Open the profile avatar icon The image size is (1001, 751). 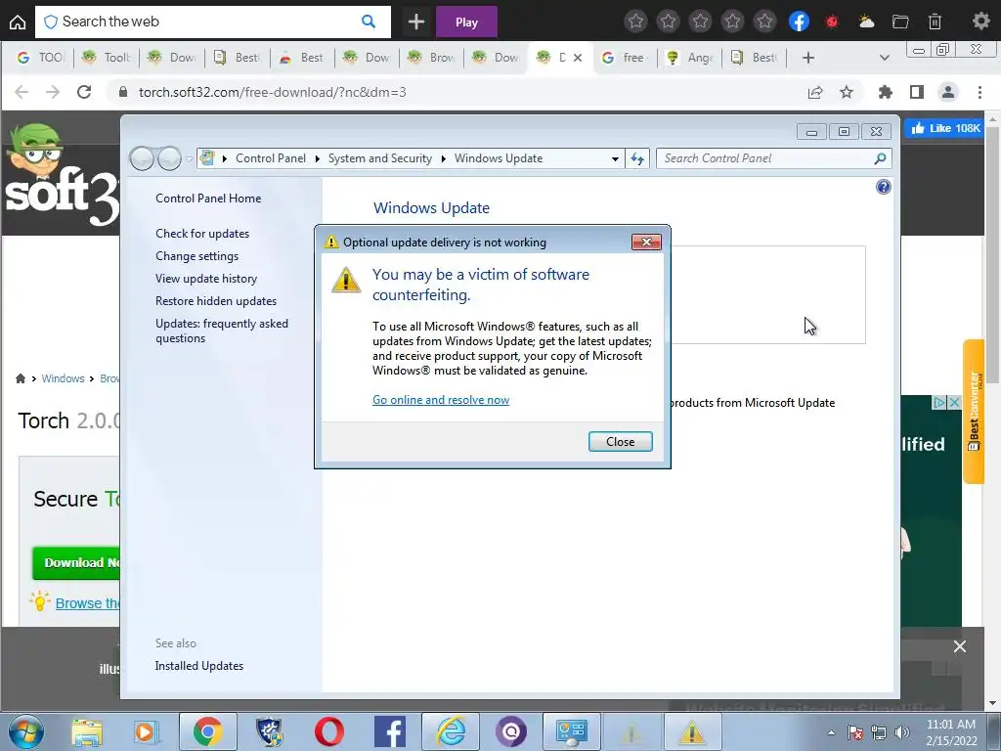click(948, 92)
